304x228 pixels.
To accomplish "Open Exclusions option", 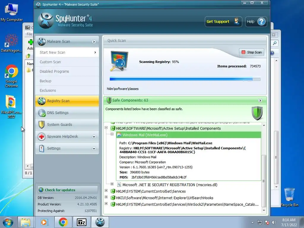I will pyautogui.click(x=67, y=90).
